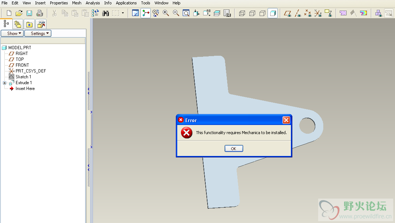Click the purple dotted mesh icon
Viewport: 395px width, 223px height.
[x=343, y=13]
